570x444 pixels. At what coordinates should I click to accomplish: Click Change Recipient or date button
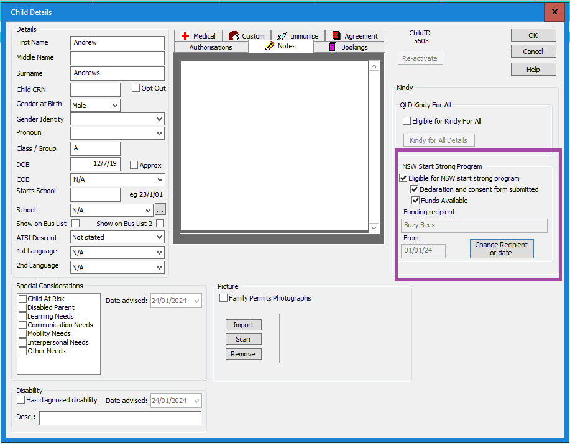[501, 248]
